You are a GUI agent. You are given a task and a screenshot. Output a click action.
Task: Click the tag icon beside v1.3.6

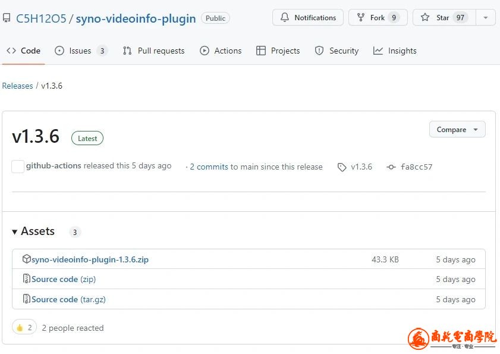pos(342,167)
